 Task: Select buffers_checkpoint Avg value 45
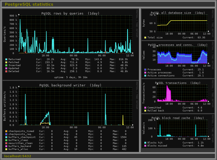[76, 137]
